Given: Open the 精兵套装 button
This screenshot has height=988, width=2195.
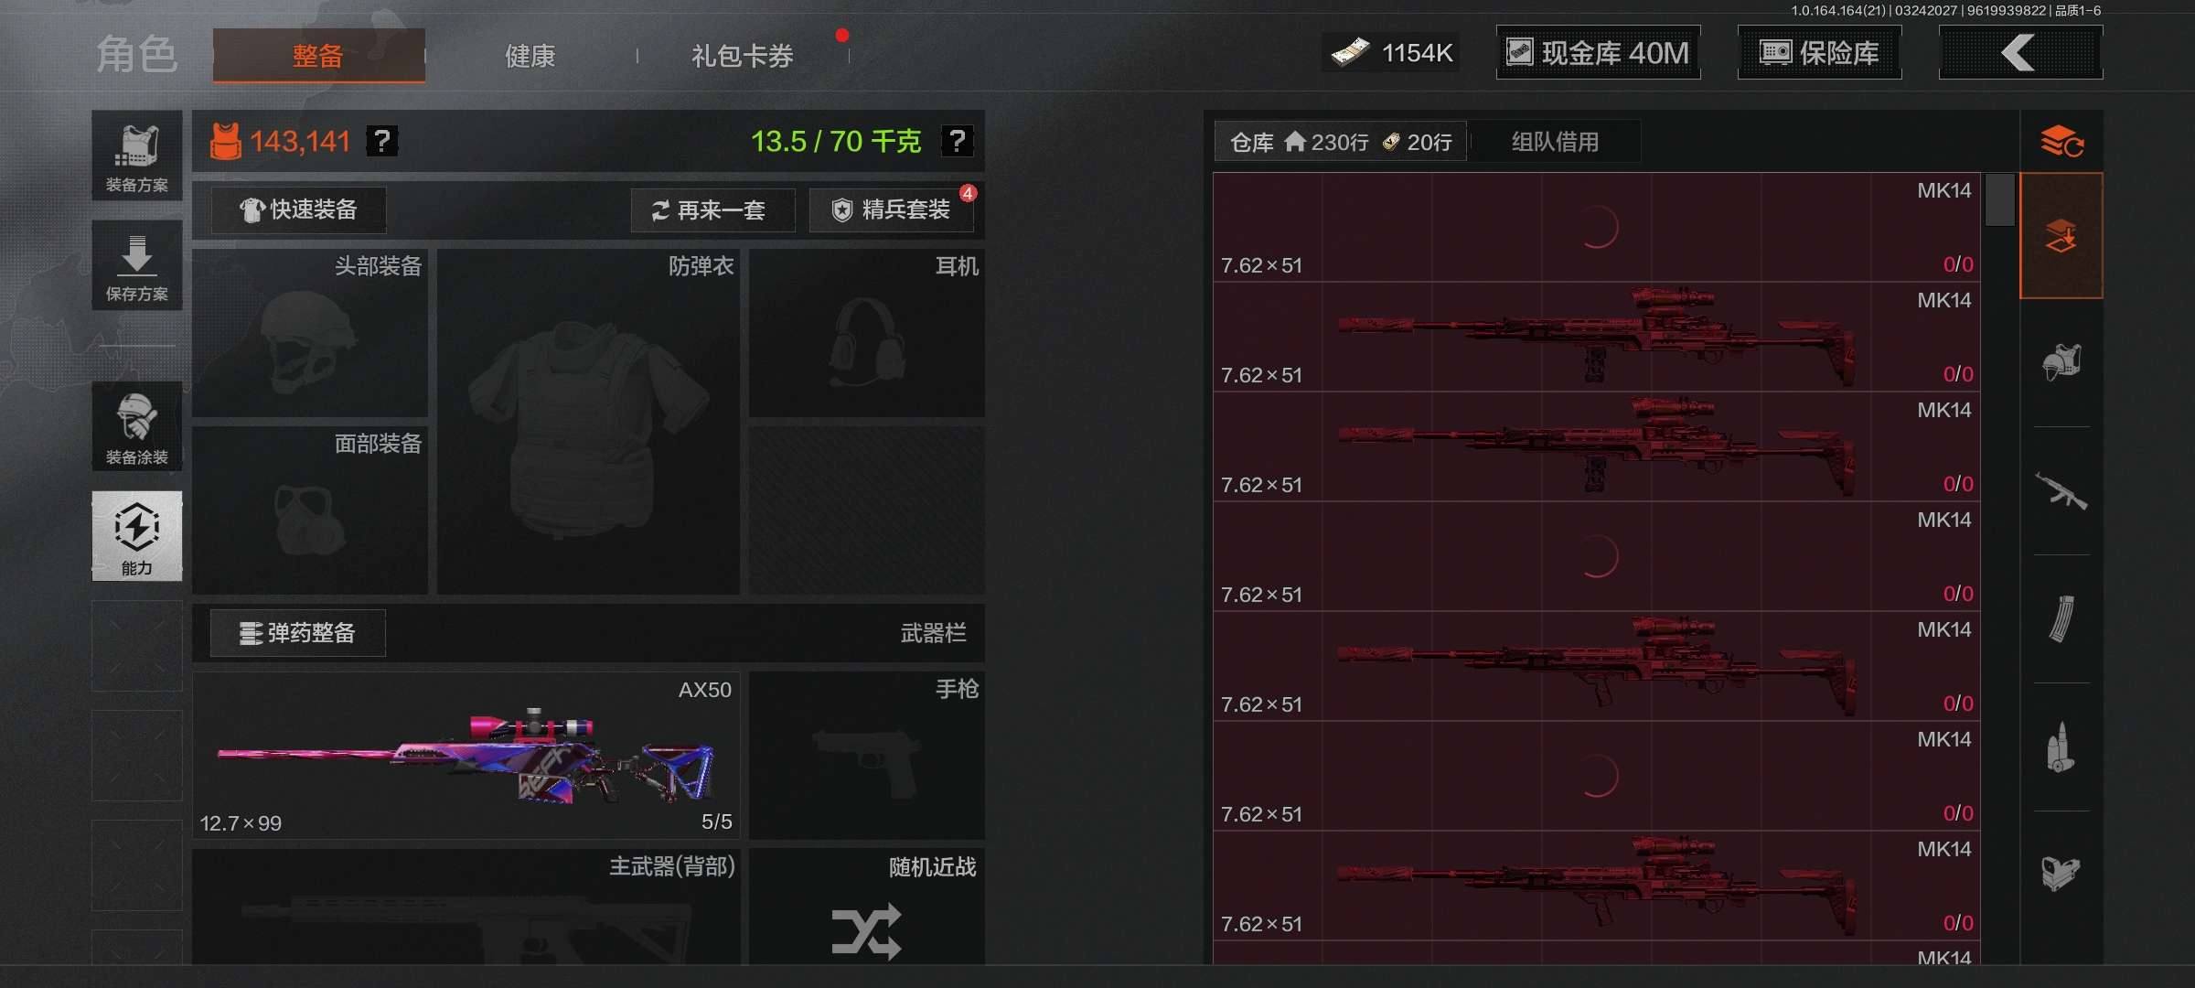Looking at the screenshot, I should click(x=891, y=209).
